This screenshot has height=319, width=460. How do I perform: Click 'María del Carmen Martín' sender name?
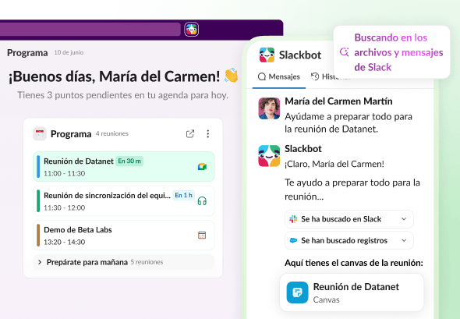tap(338, 101)
